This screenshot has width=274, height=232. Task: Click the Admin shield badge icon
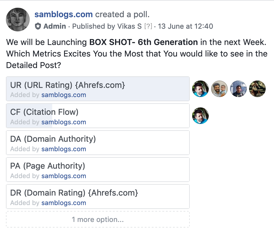click(x=38, y=26)
